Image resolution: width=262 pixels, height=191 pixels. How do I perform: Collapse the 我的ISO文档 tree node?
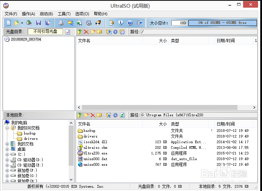7,128
